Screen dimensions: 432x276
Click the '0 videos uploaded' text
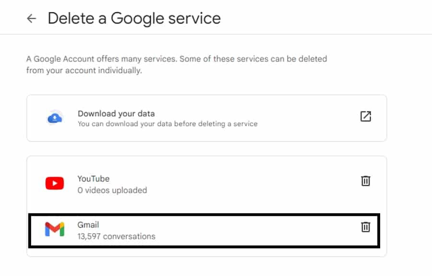click(x=112, y=190)
